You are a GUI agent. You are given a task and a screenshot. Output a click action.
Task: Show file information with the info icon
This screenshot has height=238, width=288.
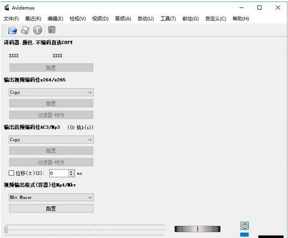(38, 30)
